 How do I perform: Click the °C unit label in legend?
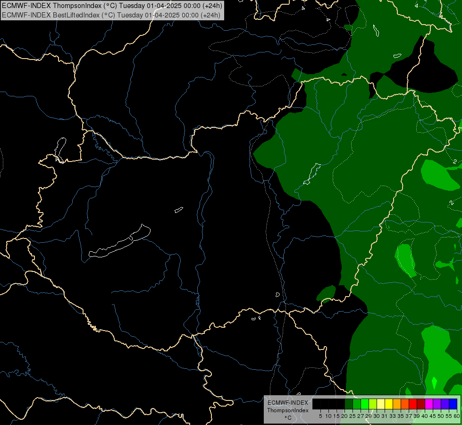pos(288,417)
